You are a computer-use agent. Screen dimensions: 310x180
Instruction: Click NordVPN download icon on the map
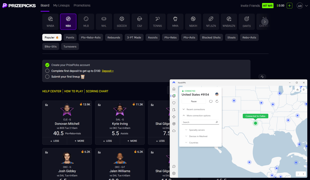pos(297,90)
